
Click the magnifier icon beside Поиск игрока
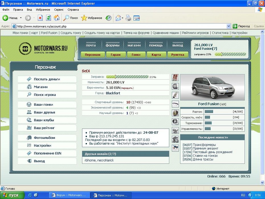coord(29,95)
